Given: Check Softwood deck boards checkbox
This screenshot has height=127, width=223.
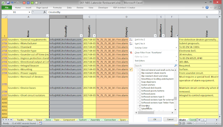Looking at the screenshot, I should [140, 88].
